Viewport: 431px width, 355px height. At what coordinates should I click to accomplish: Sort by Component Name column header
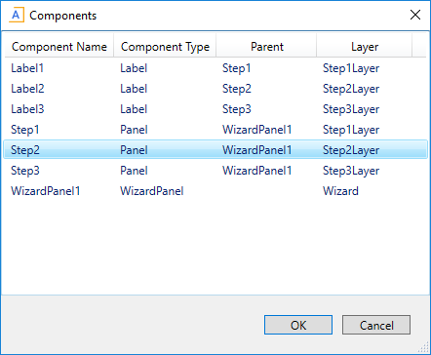59,47
